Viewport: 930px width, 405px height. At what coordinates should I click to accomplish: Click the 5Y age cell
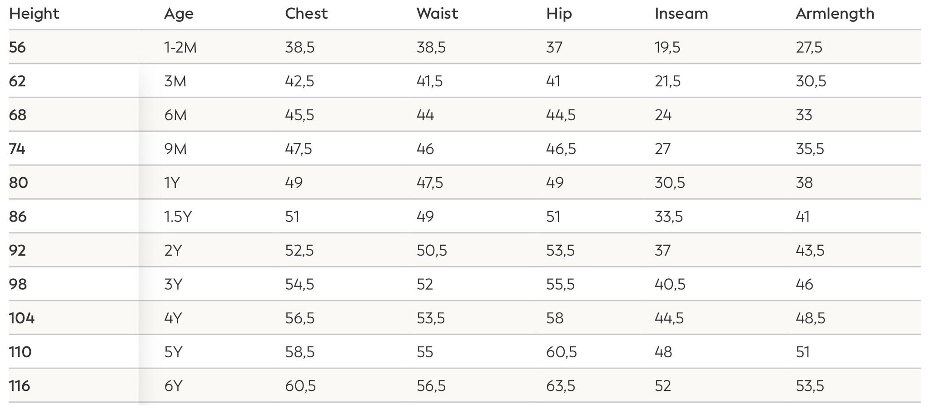pos(173,352)
